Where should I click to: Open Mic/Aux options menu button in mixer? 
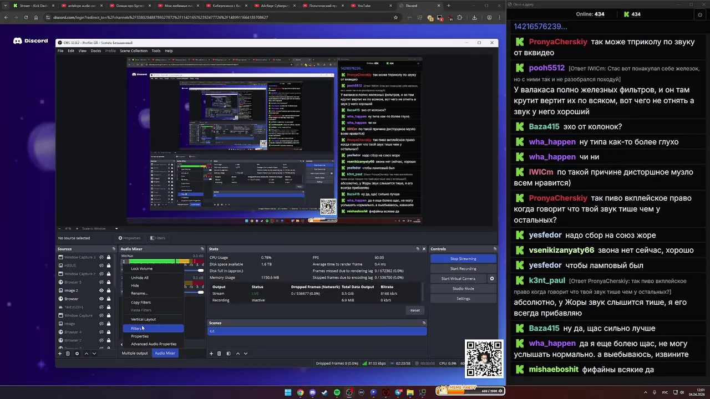pyautogui.click(x=124, y=262)
